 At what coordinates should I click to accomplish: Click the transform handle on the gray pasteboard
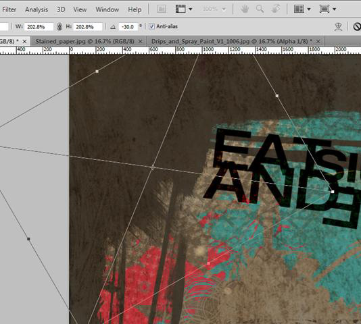28,239
